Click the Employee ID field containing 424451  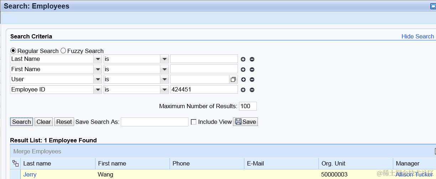point(204,90)
